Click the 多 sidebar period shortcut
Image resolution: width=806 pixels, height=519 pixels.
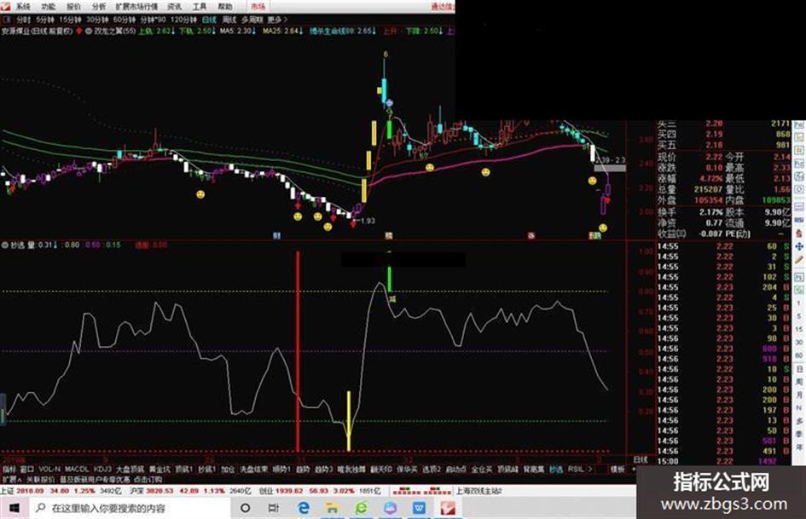point(799,421)
